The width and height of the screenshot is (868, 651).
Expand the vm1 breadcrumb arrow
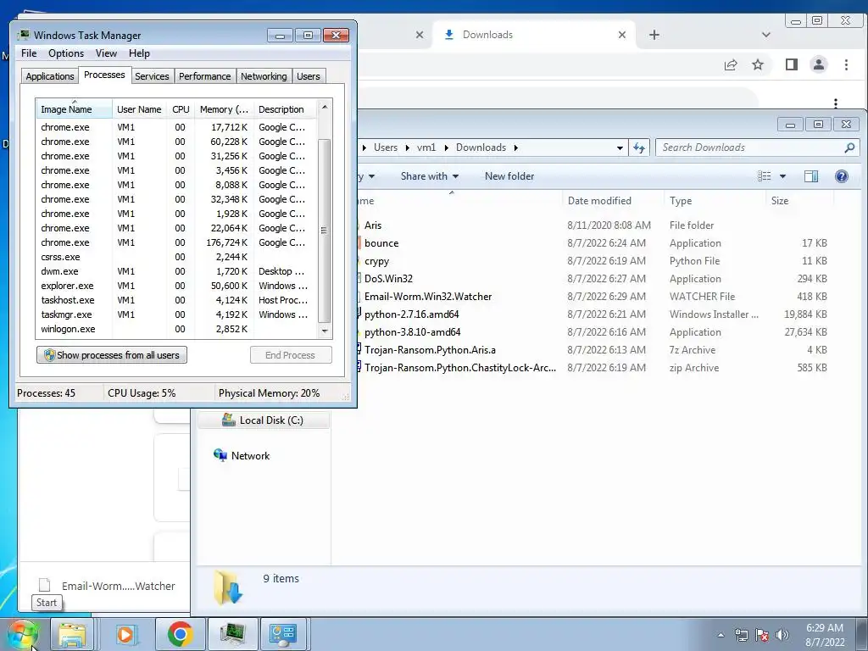(x=446, y=147)
